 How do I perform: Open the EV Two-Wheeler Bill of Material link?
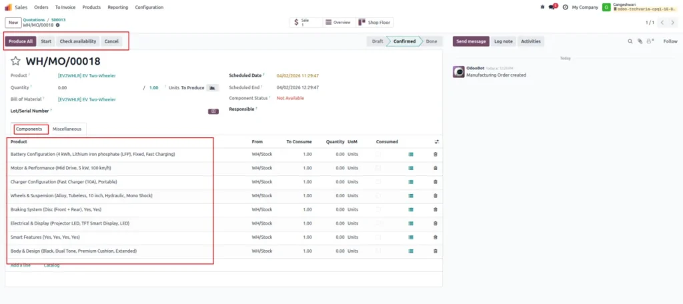(87, 100)
